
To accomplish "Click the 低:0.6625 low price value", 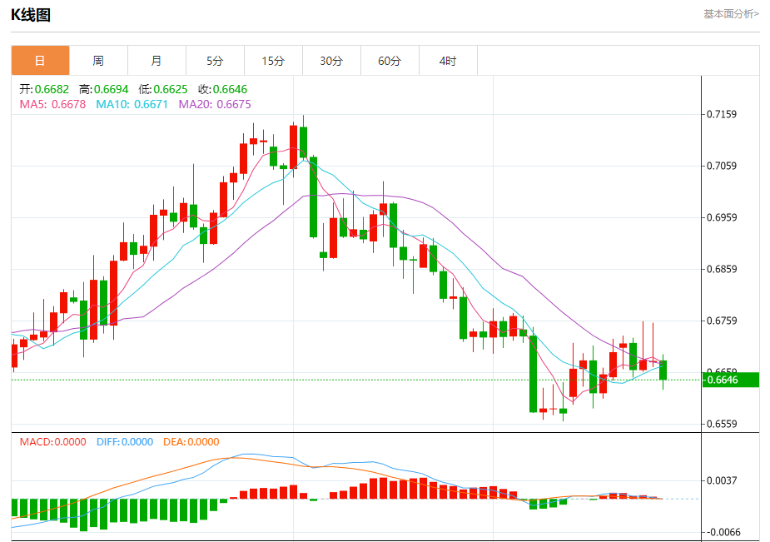I will pos(163,89).
